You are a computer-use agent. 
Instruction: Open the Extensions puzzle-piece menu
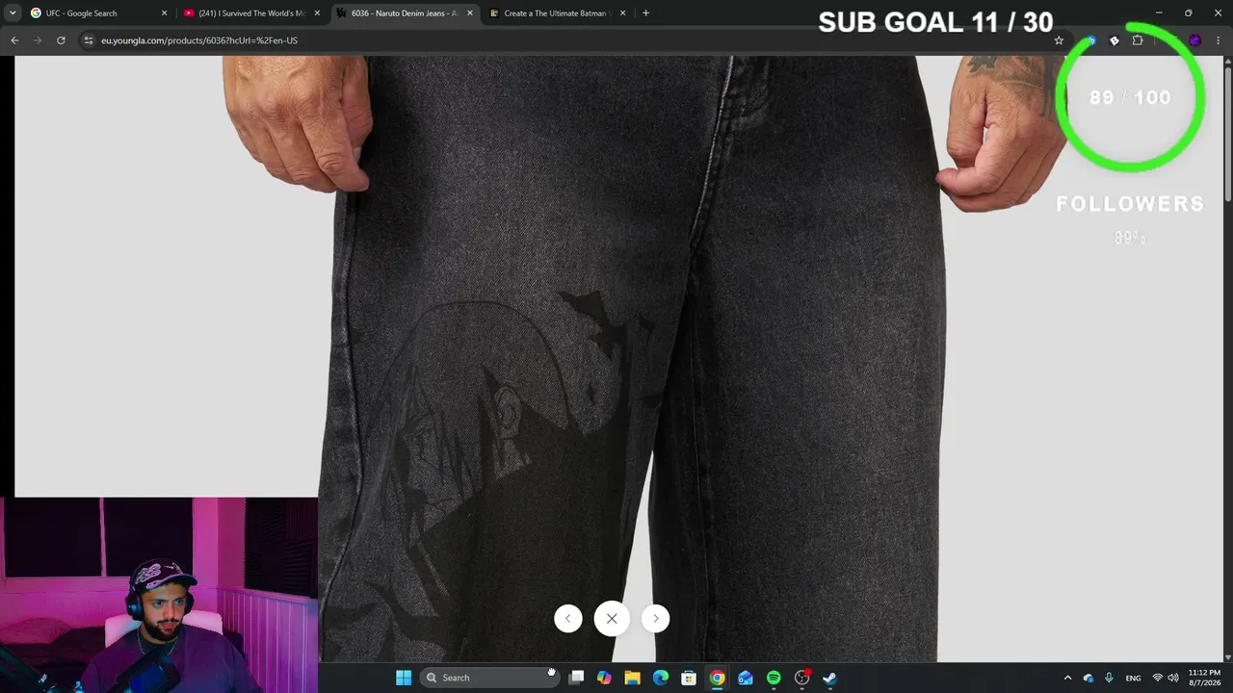[1138, 40]
